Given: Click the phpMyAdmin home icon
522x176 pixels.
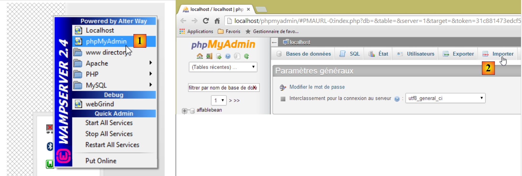Looking at the screenshot, I should 200,56.
